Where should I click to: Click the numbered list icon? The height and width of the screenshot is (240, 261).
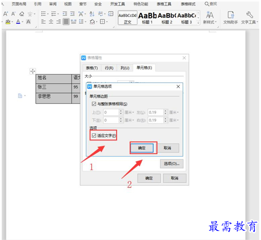pyautogui.click(x=53, y=14)
